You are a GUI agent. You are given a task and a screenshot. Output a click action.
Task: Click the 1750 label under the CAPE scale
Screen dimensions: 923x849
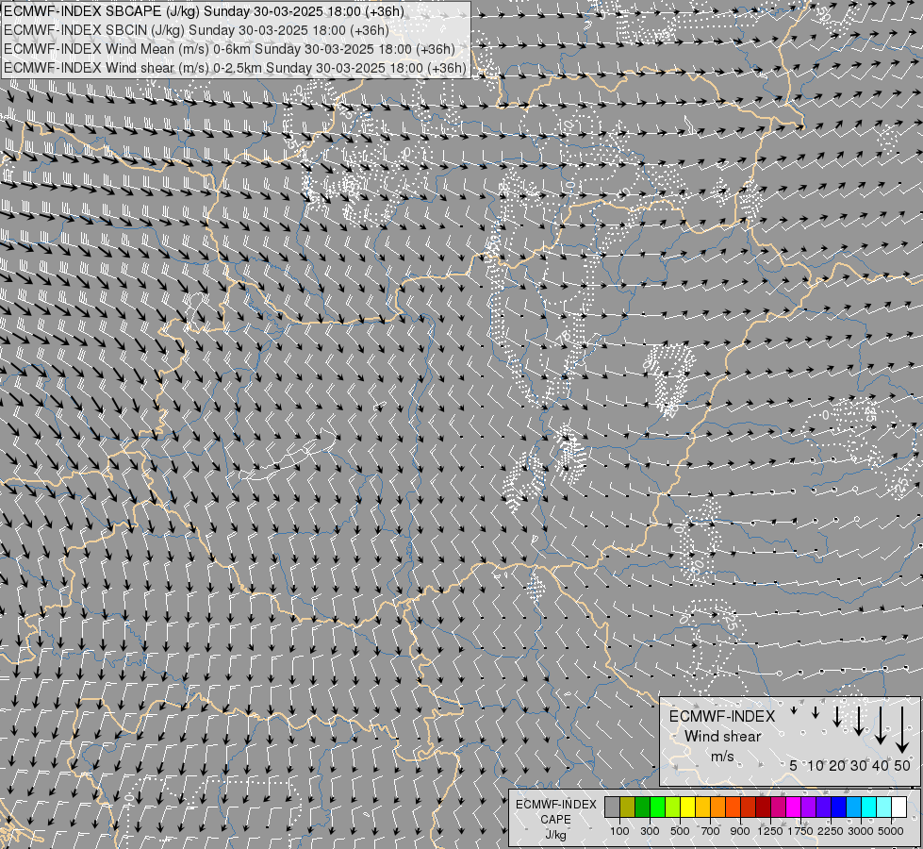pyautogui.click(x=800, y=831)
